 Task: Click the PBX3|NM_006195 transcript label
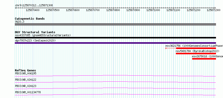[x=26, y=73]
